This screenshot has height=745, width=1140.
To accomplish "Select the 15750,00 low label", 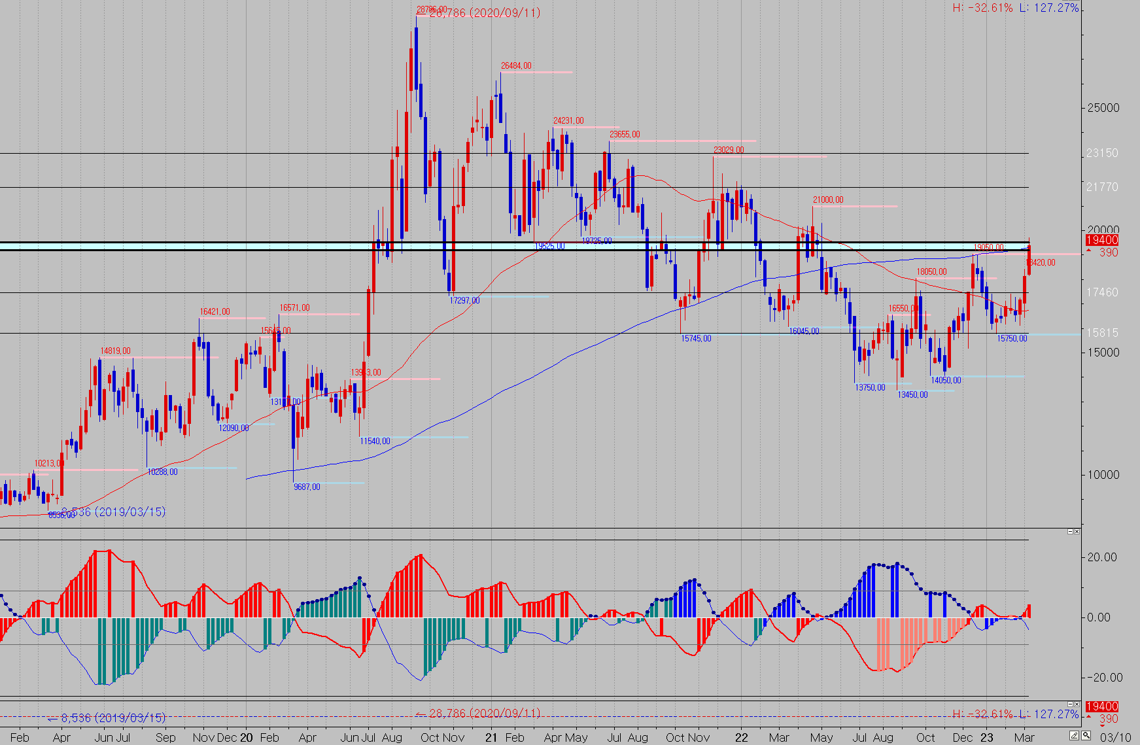I will point(1012,339).
